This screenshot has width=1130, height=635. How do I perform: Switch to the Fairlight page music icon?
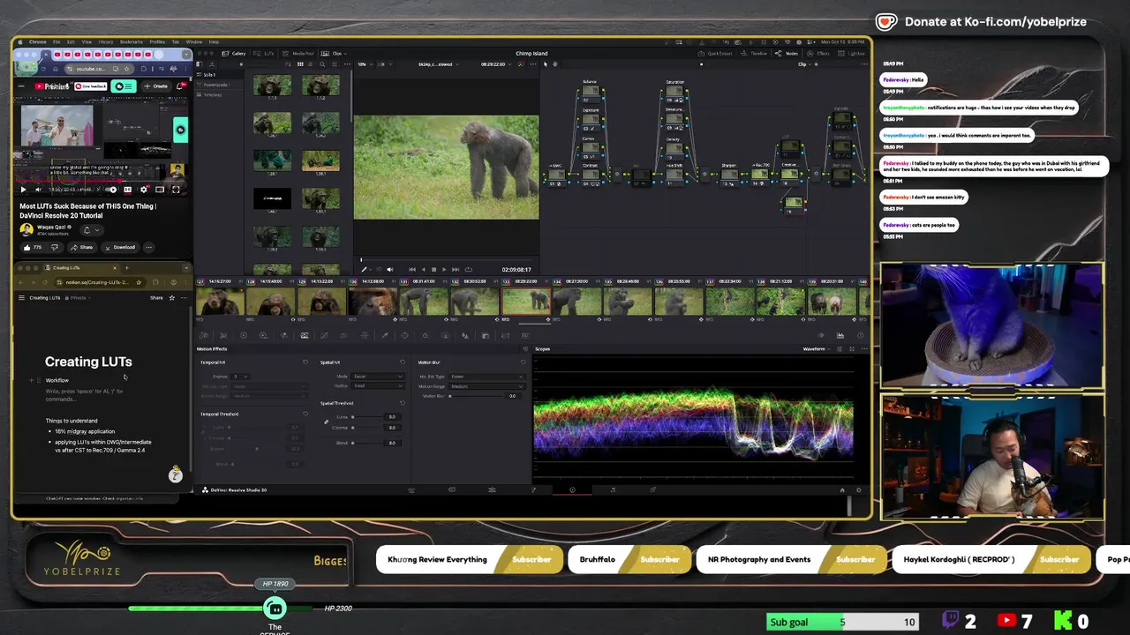point(613,489)
